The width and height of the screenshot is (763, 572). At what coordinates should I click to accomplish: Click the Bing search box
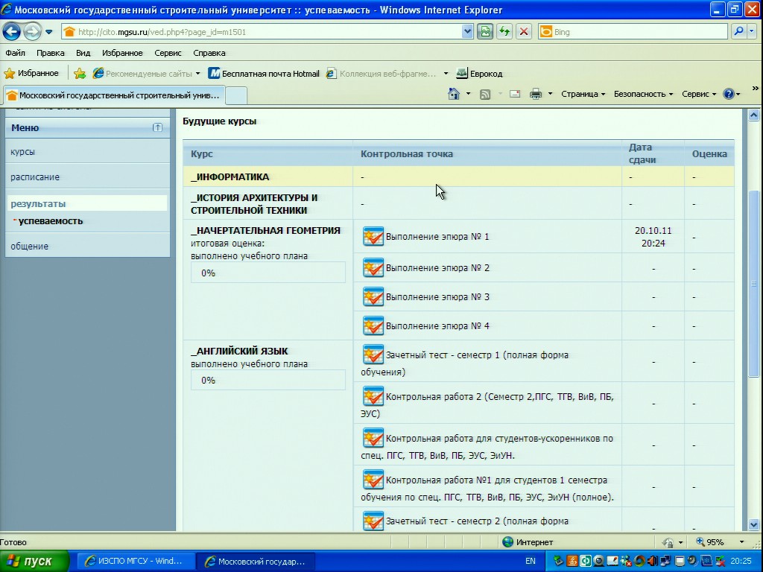(x=633, y=32)
